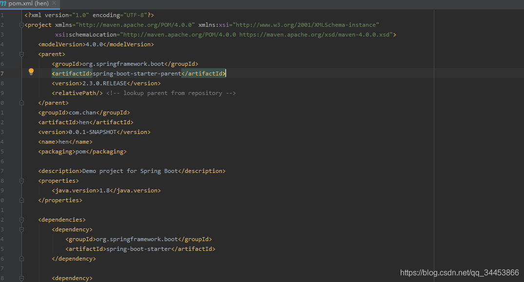
Task: Click fold marker at first closing dependency tag
Action: click(22, 259)
